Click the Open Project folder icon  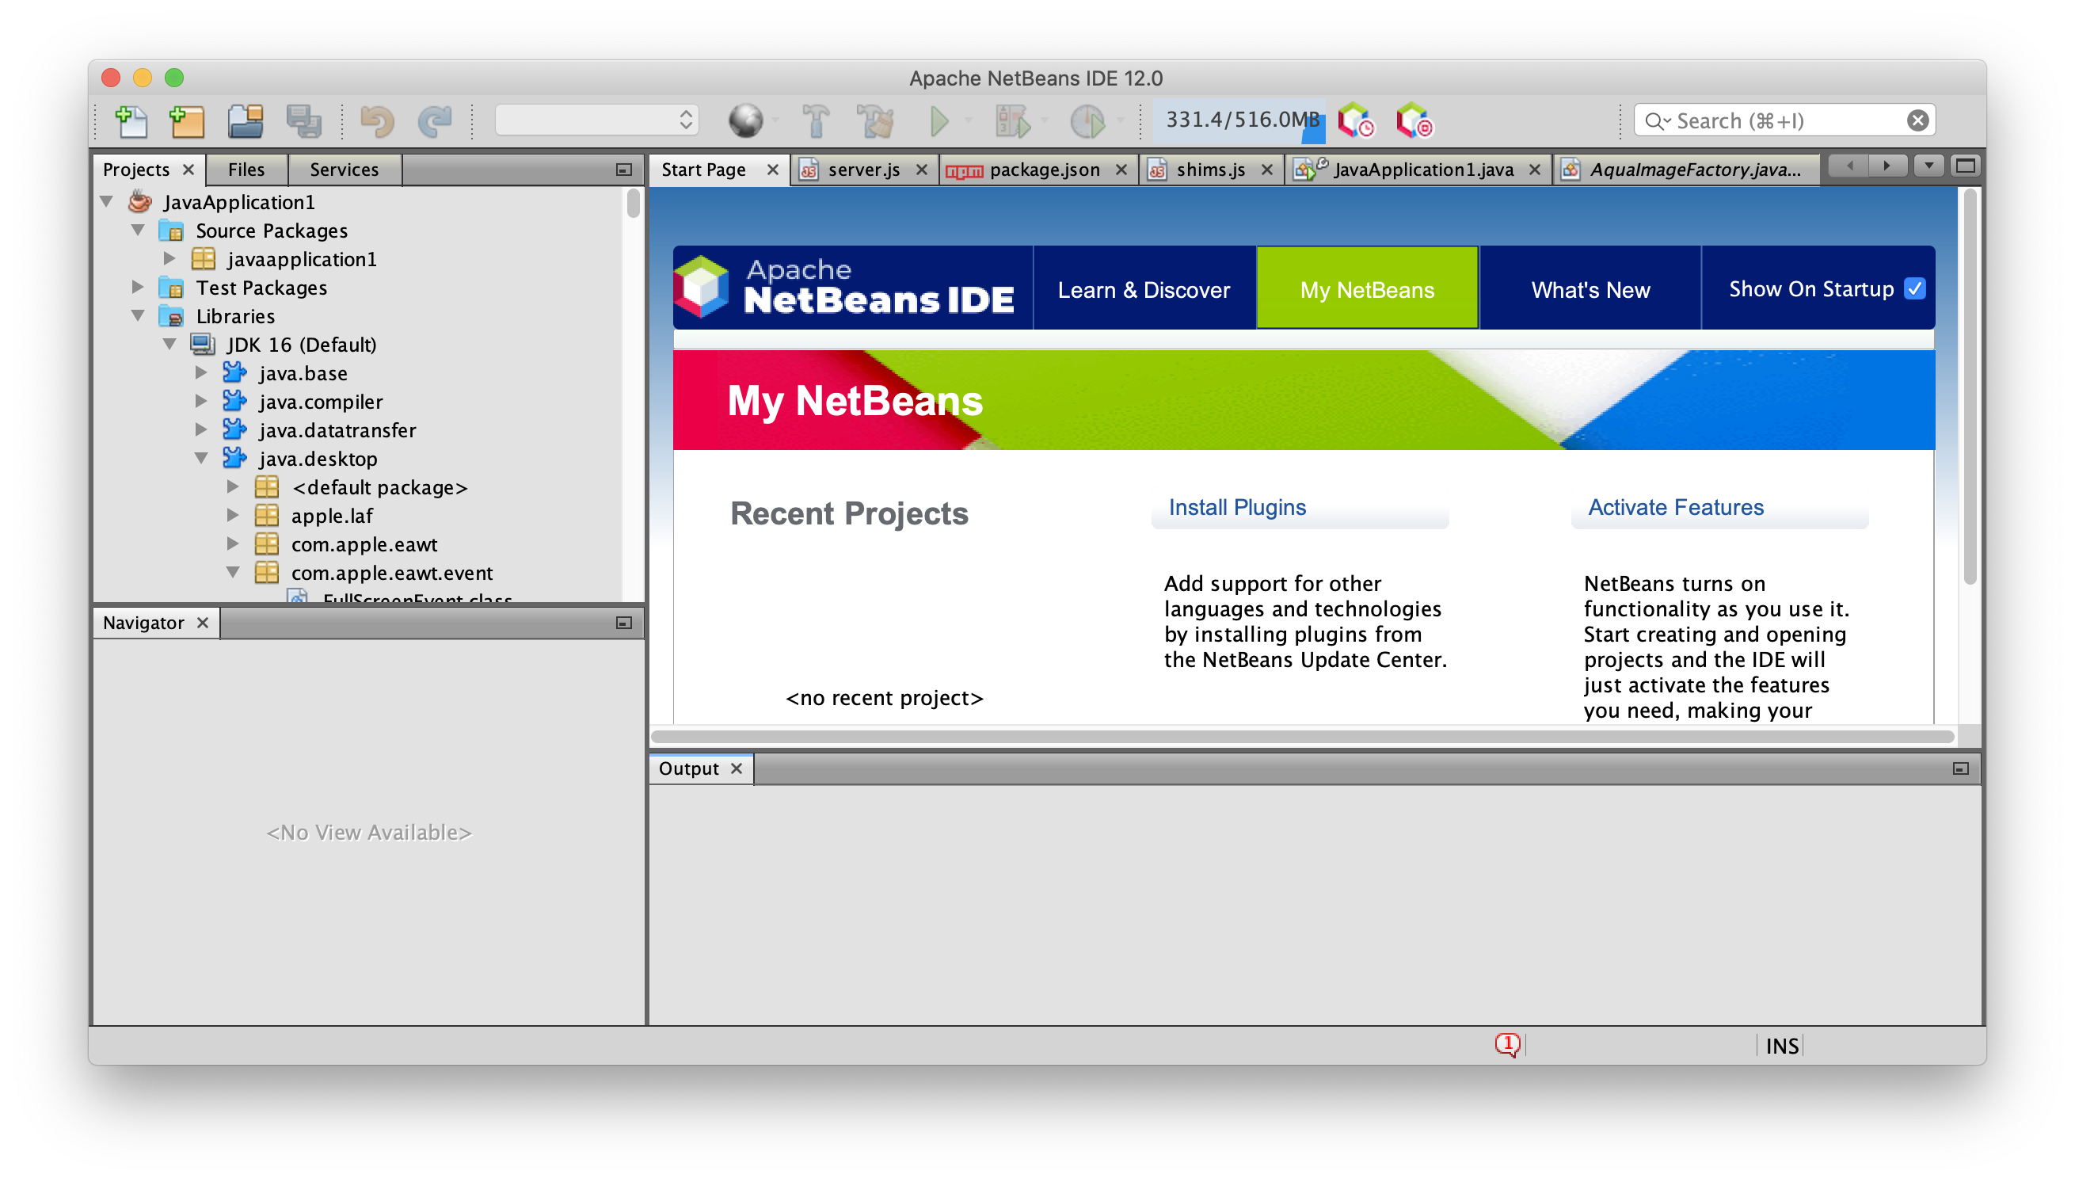245,121
